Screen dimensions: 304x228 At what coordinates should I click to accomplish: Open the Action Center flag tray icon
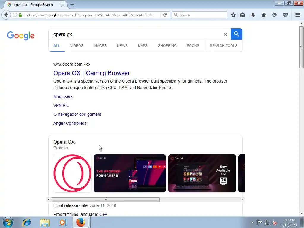tap(259, 222)
